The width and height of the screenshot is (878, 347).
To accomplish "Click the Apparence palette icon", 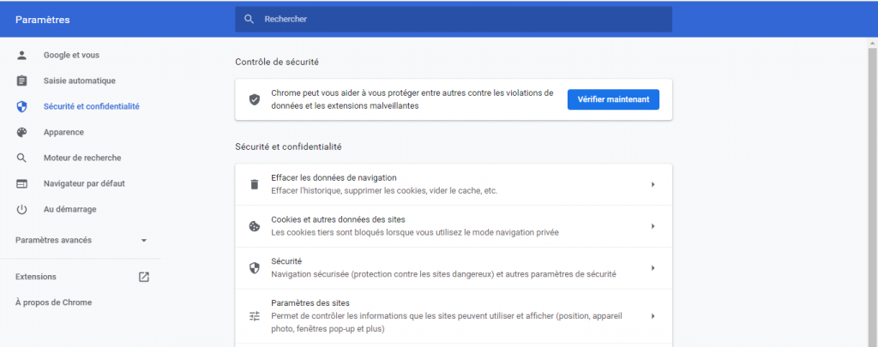I will (22, 132).
